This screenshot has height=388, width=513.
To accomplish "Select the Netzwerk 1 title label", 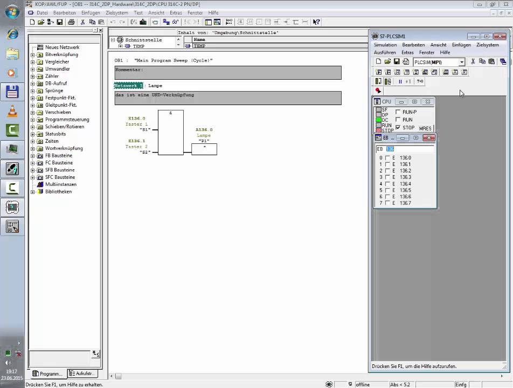I will (128, 86).
